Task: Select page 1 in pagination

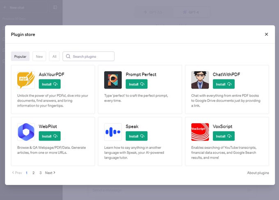Action: (x=27, y=173)
